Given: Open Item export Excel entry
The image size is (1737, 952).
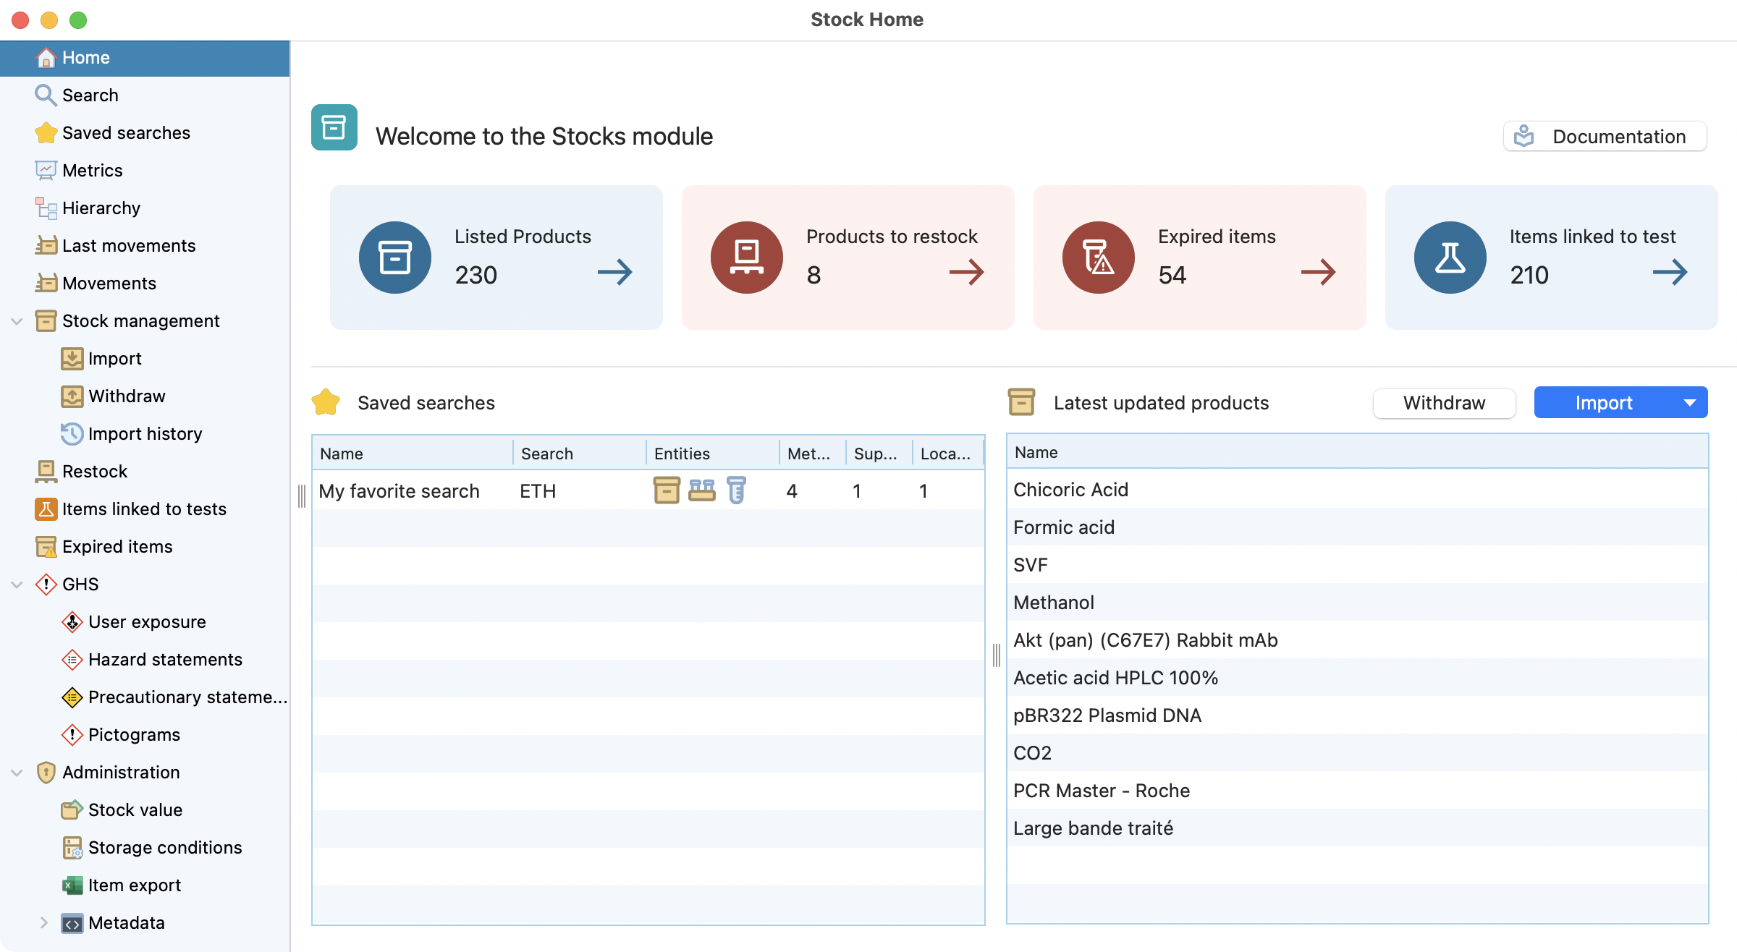Looking at the screenshot, I should click(134, 885).
